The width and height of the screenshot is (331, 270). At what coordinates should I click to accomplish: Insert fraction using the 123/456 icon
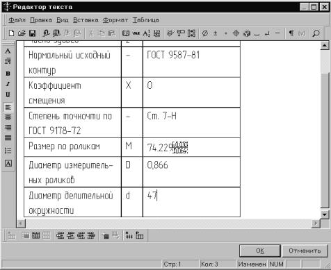click(156, 33)
